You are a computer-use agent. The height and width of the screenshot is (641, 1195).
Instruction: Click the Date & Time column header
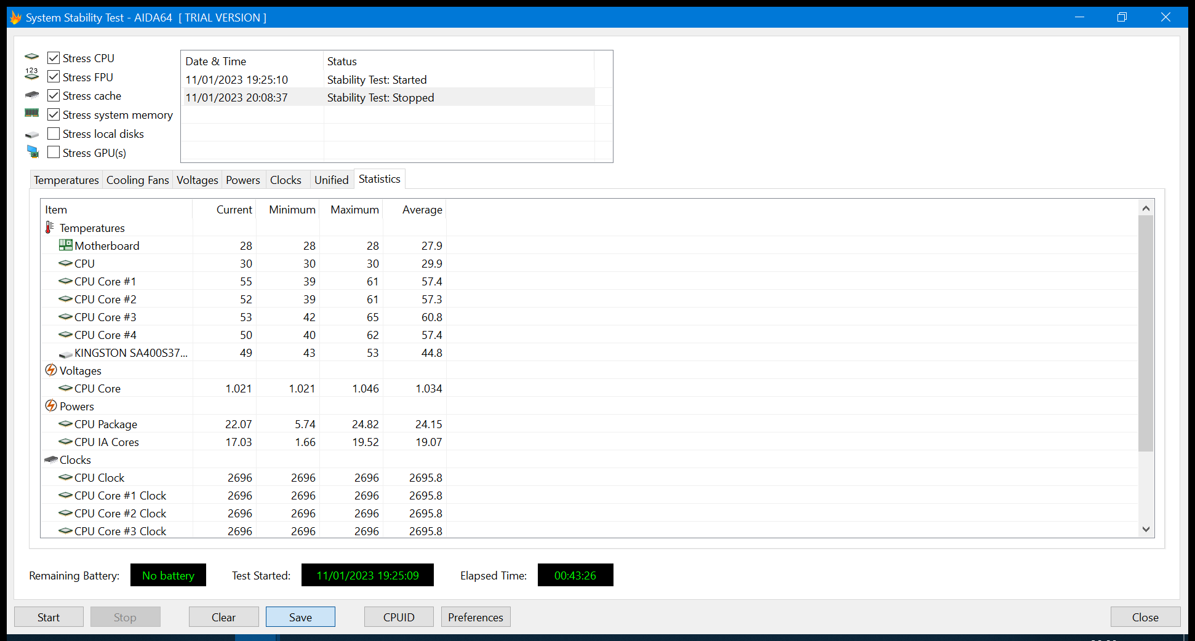pyautogui.click(x=252, y=62)
